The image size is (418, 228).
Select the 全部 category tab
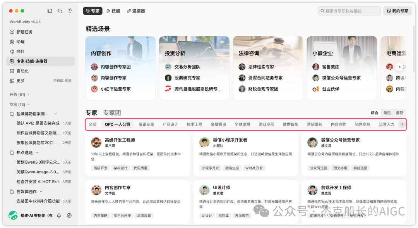[93, 124]
